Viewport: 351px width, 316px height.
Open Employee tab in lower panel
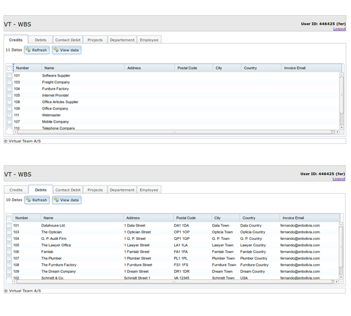pyautogui.click(x=149, y=190)
